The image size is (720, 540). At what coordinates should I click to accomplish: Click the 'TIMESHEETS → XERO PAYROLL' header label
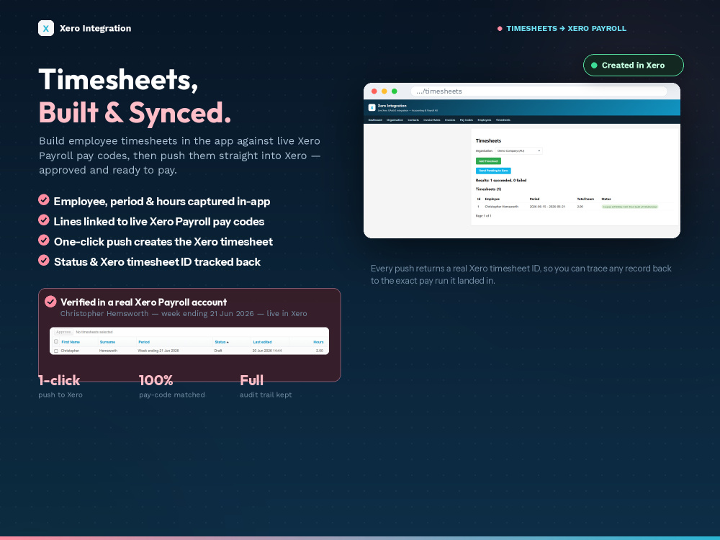[566, 29]
